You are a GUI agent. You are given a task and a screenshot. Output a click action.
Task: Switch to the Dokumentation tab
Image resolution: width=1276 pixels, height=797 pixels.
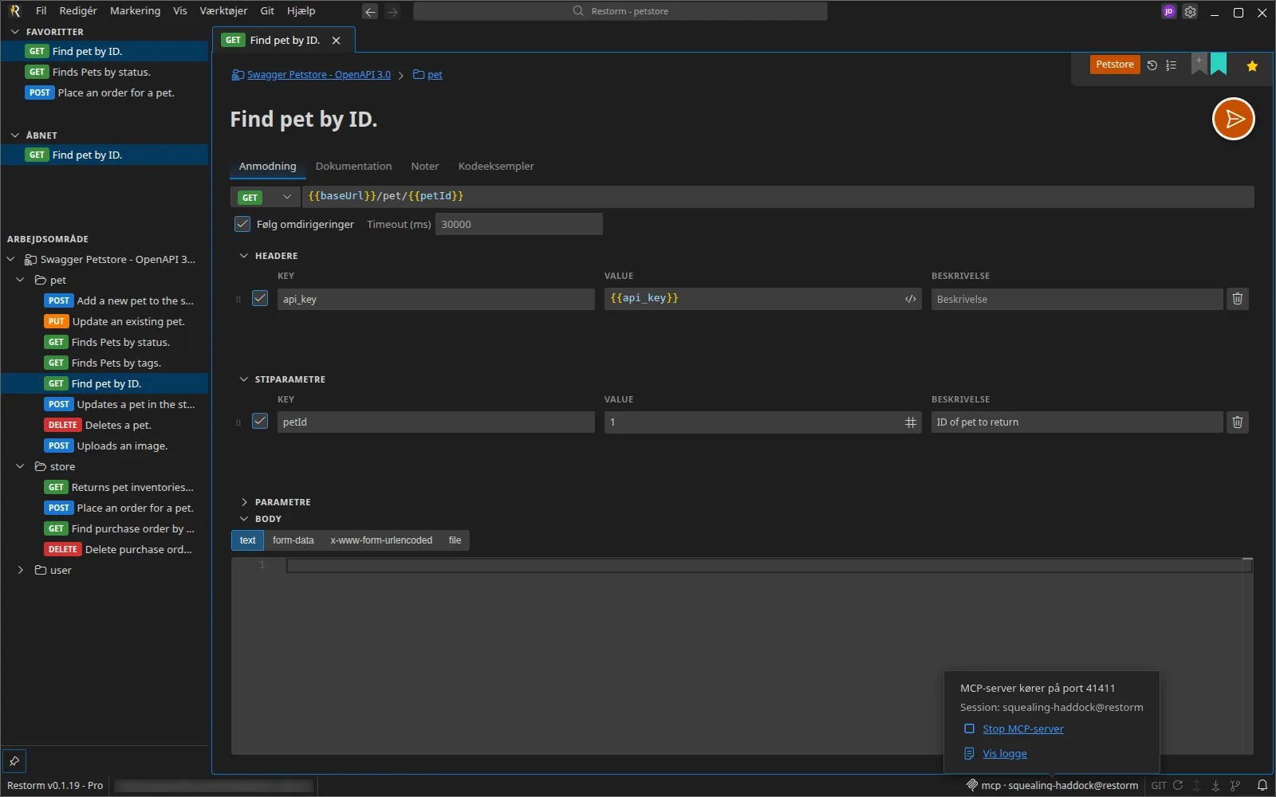(353, 166)
